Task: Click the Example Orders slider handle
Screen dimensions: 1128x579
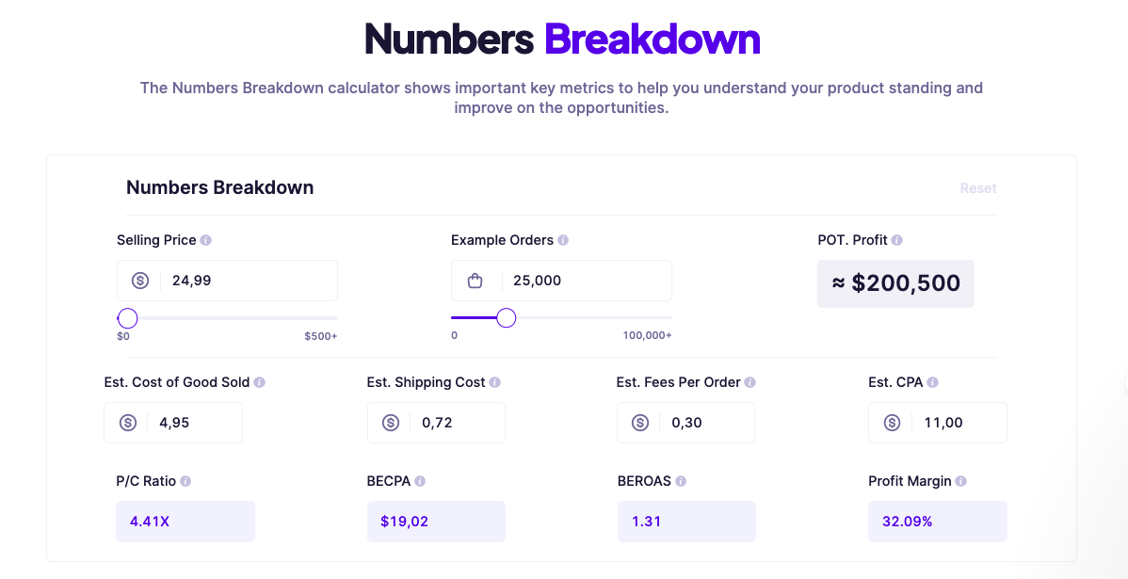Action: 506,318
